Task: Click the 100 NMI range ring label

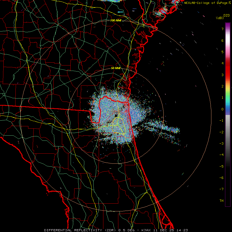Action: [116, 20]
